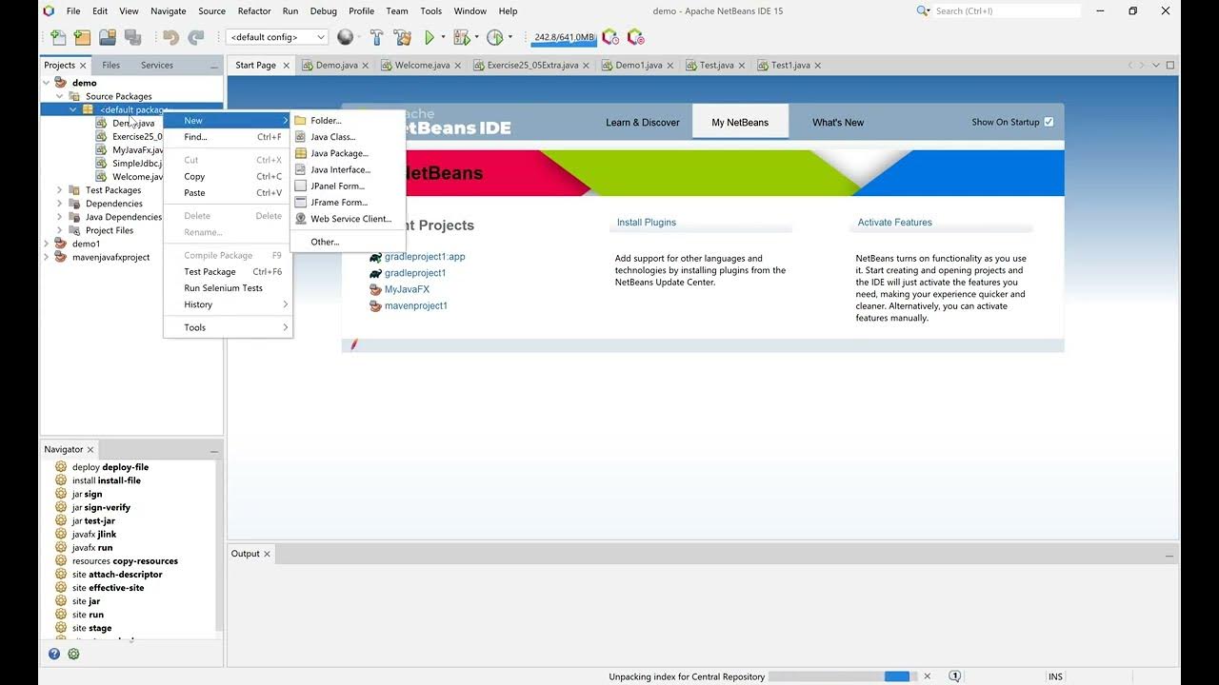Click the search magnifier icon

(923, 10)
